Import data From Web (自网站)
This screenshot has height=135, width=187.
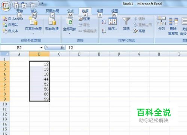pyautogui.click(x=10, y=25)
